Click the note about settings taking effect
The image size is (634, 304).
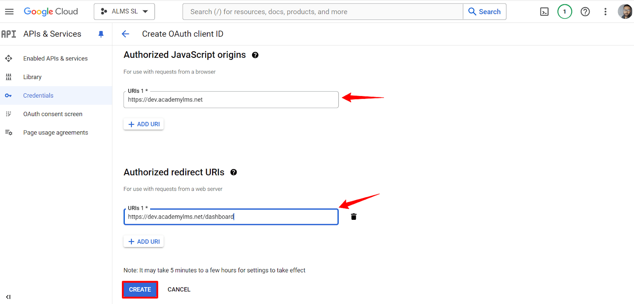click(214, 270)
